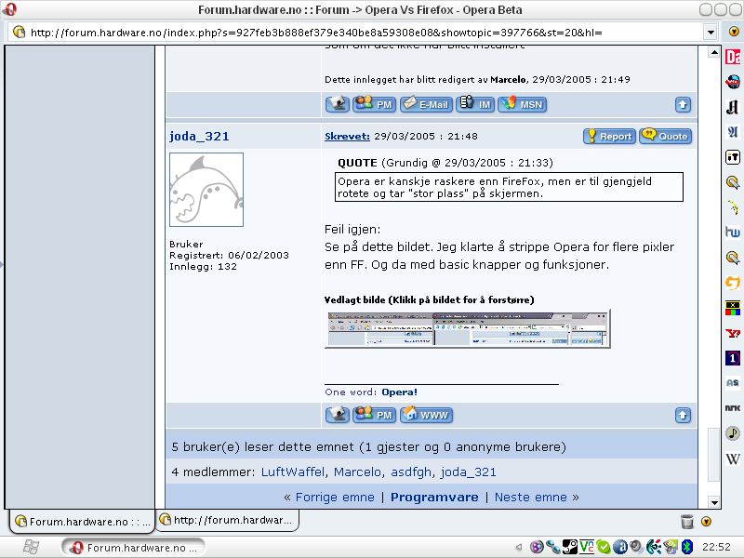View profile icon in joda_321's post footer

338,415
